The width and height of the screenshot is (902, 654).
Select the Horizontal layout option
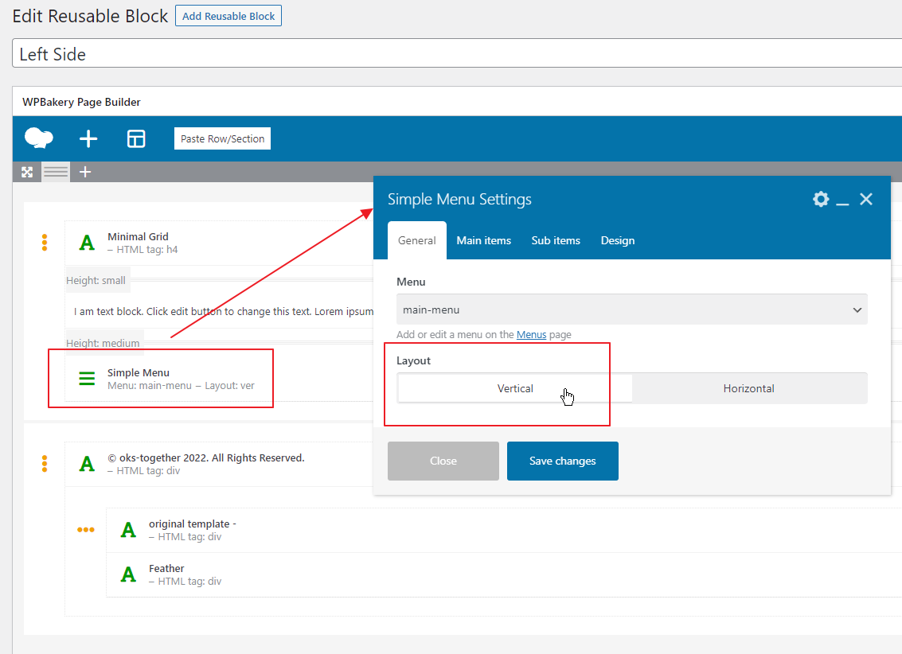(x=748, y=388)
